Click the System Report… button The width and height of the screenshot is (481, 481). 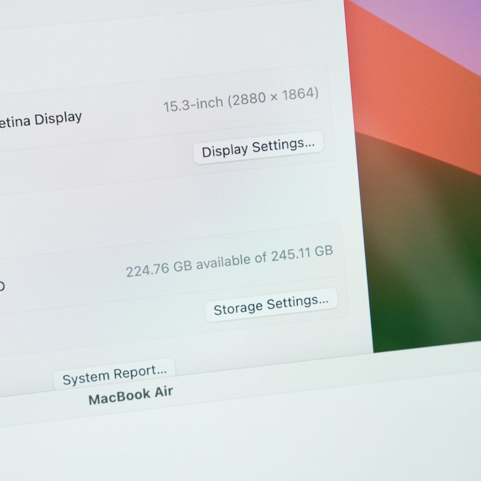(x=115, y=375)
